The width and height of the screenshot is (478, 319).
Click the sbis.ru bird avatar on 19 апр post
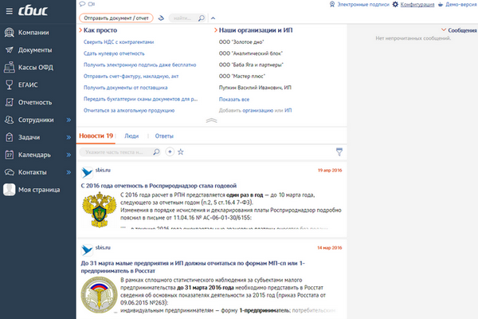tap(87, 172)
